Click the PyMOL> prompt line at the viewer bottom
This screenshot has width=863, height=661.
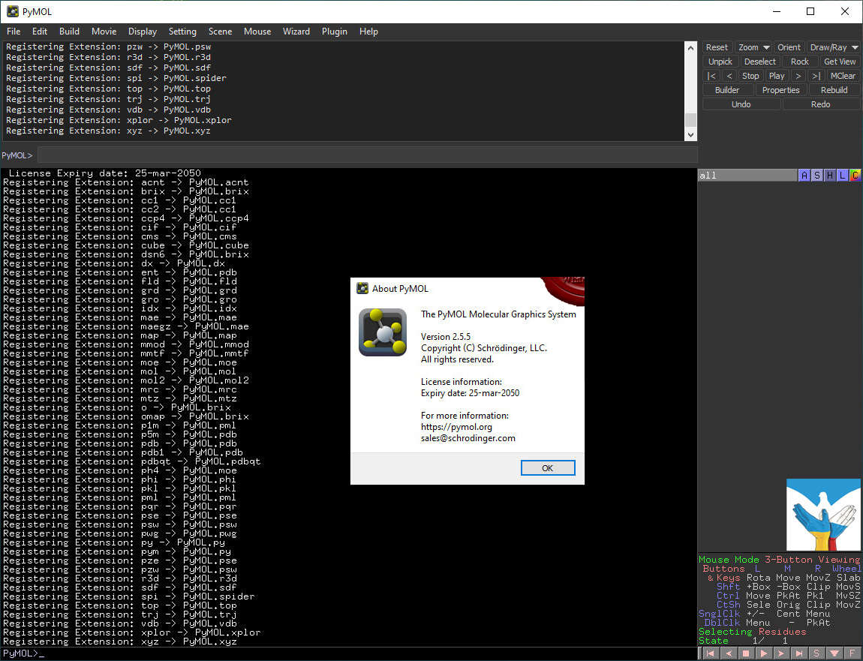[x=348, y=653]
